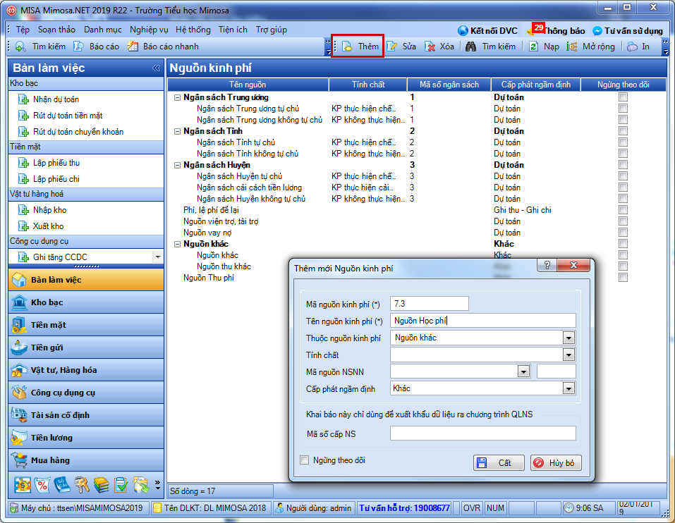Viewport: 675px width, 523px height.
Task: Open Tiền mặt navigation module
Action: [85, 325]
